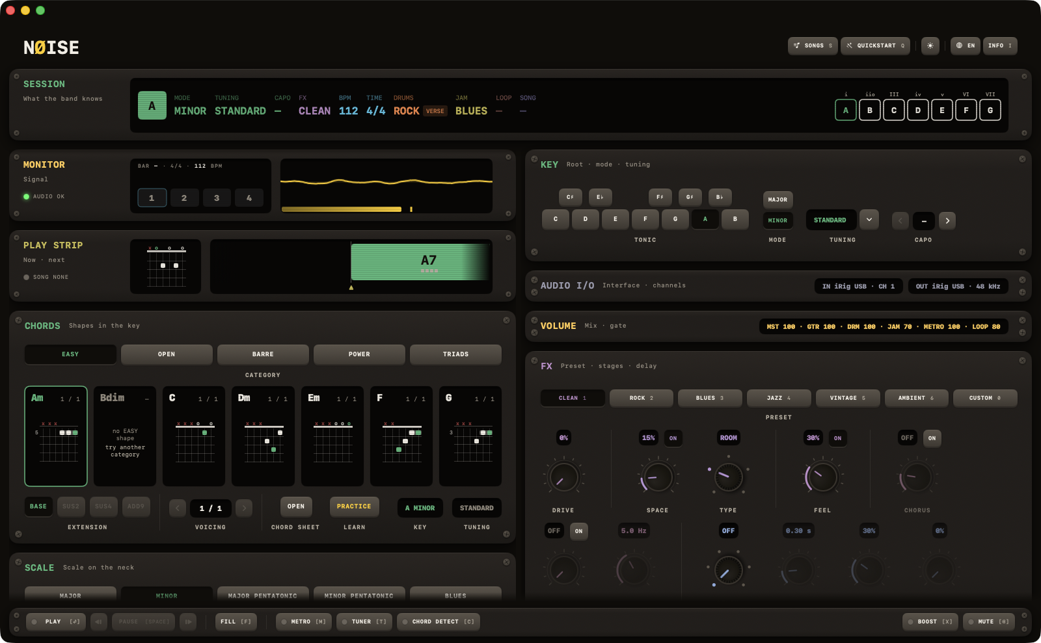1041x643 pixels.
Task: Select the F chord diagram card
Action: 401,436
